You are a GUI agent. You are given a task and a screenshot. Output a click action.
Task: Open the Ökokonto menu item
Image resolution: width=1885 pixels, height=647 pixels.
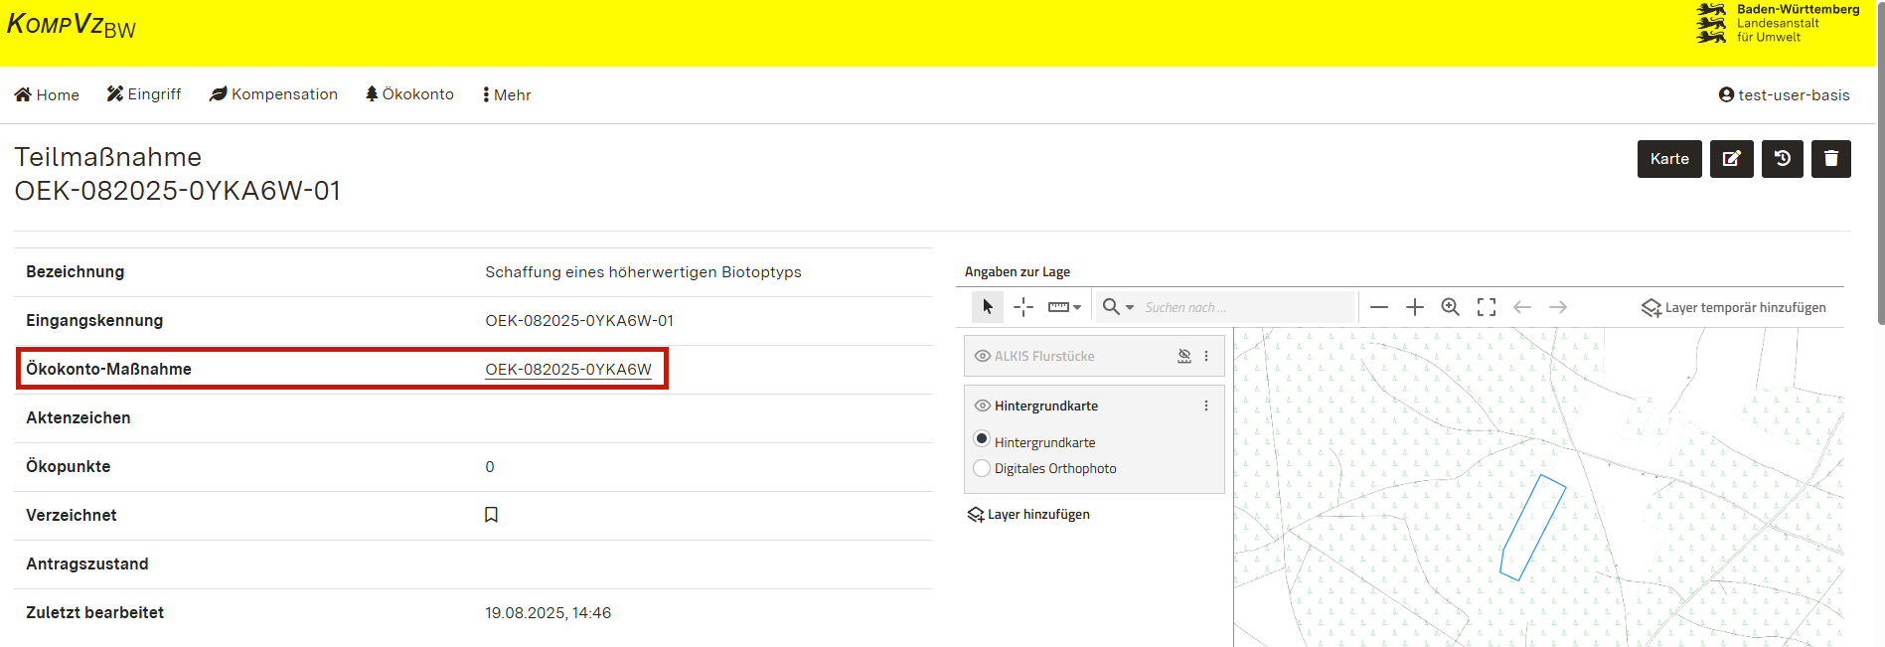(x=409, y=94)
